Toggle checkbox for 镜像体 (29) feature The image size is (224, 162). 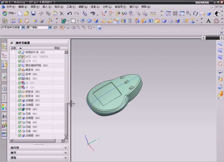point(20,70)
